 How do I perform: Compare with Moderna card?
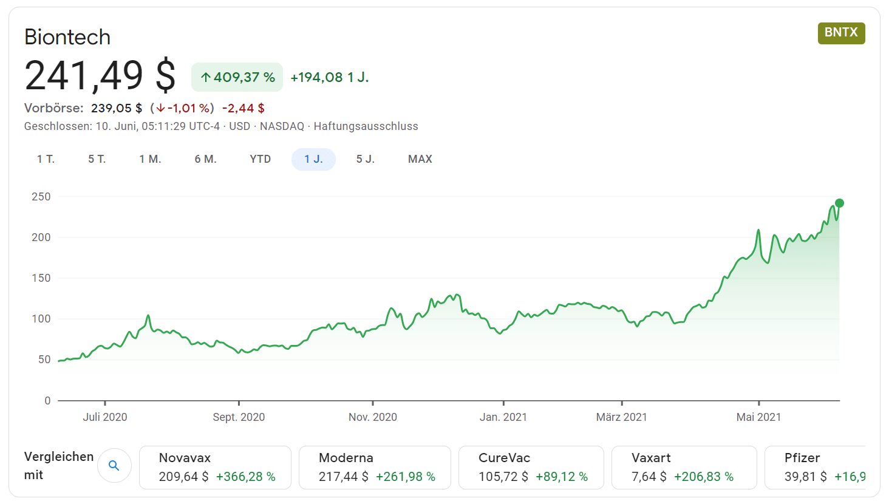click(x=375, y=468)
